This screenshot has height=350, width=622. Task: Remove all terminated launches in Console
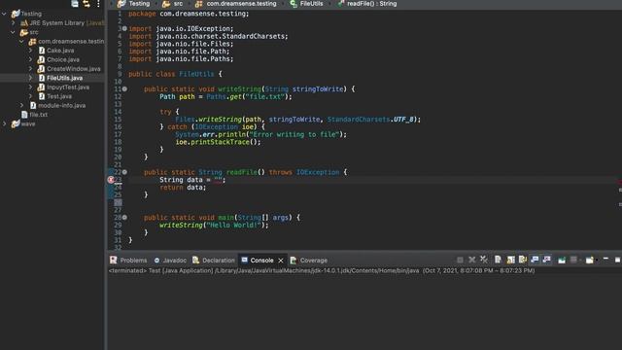coord(484,260)
